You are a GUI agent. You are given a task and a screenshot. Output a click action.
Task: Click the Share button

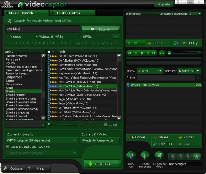pos(164,137)
